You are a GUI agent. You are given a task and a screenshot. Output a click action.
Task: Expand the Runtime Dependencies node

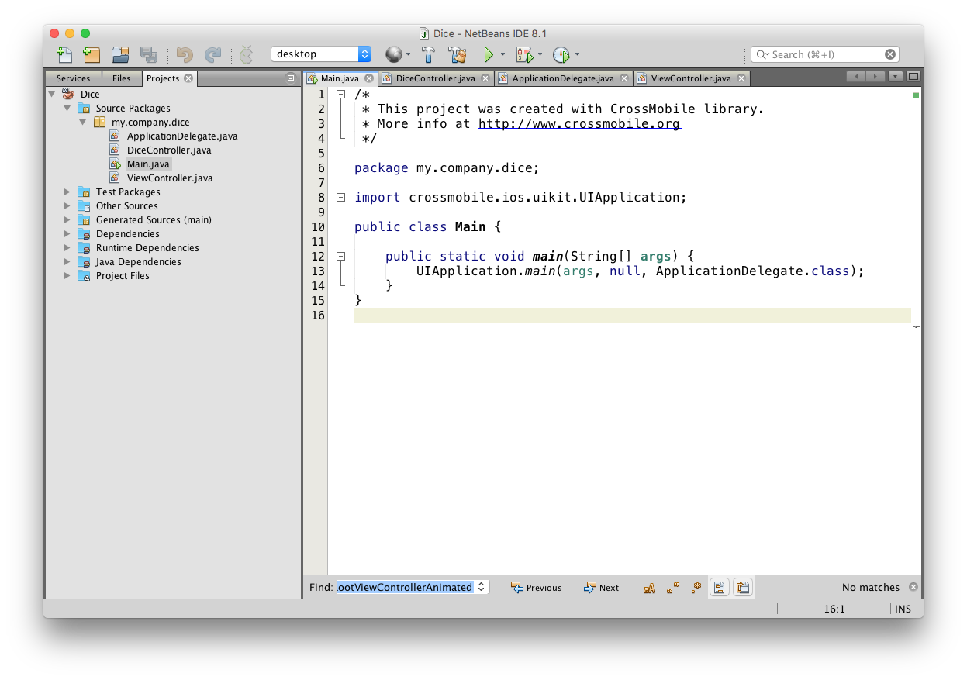click(67, 247)
